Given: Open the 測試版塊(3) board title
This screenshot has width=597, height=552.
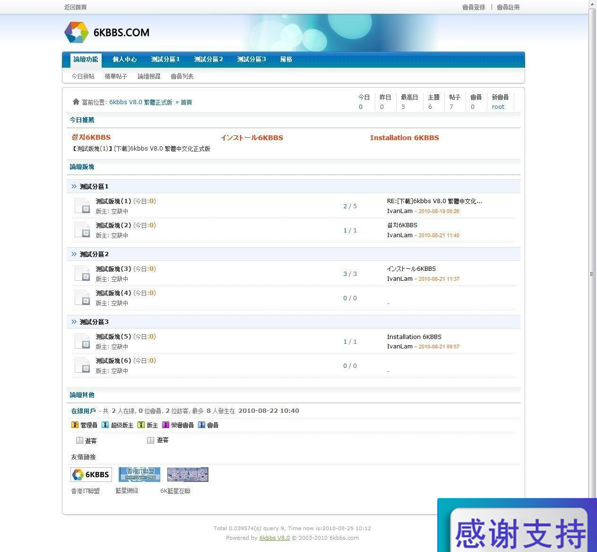Looking at the screenshot, I should pyautogui.click(x=113, y=269).
